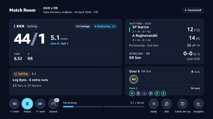The height and width of the screenshot is (119, 213).
Task: Pause the replay
Action: [27, 104]
